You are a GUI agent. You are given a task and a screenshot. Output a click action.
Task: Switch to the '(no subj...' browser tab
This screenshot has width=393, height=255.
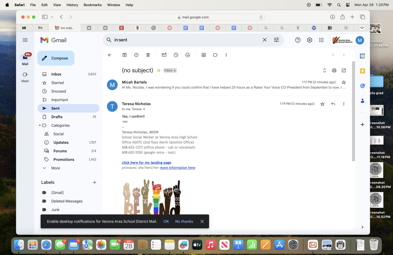[x=65, y=28]
